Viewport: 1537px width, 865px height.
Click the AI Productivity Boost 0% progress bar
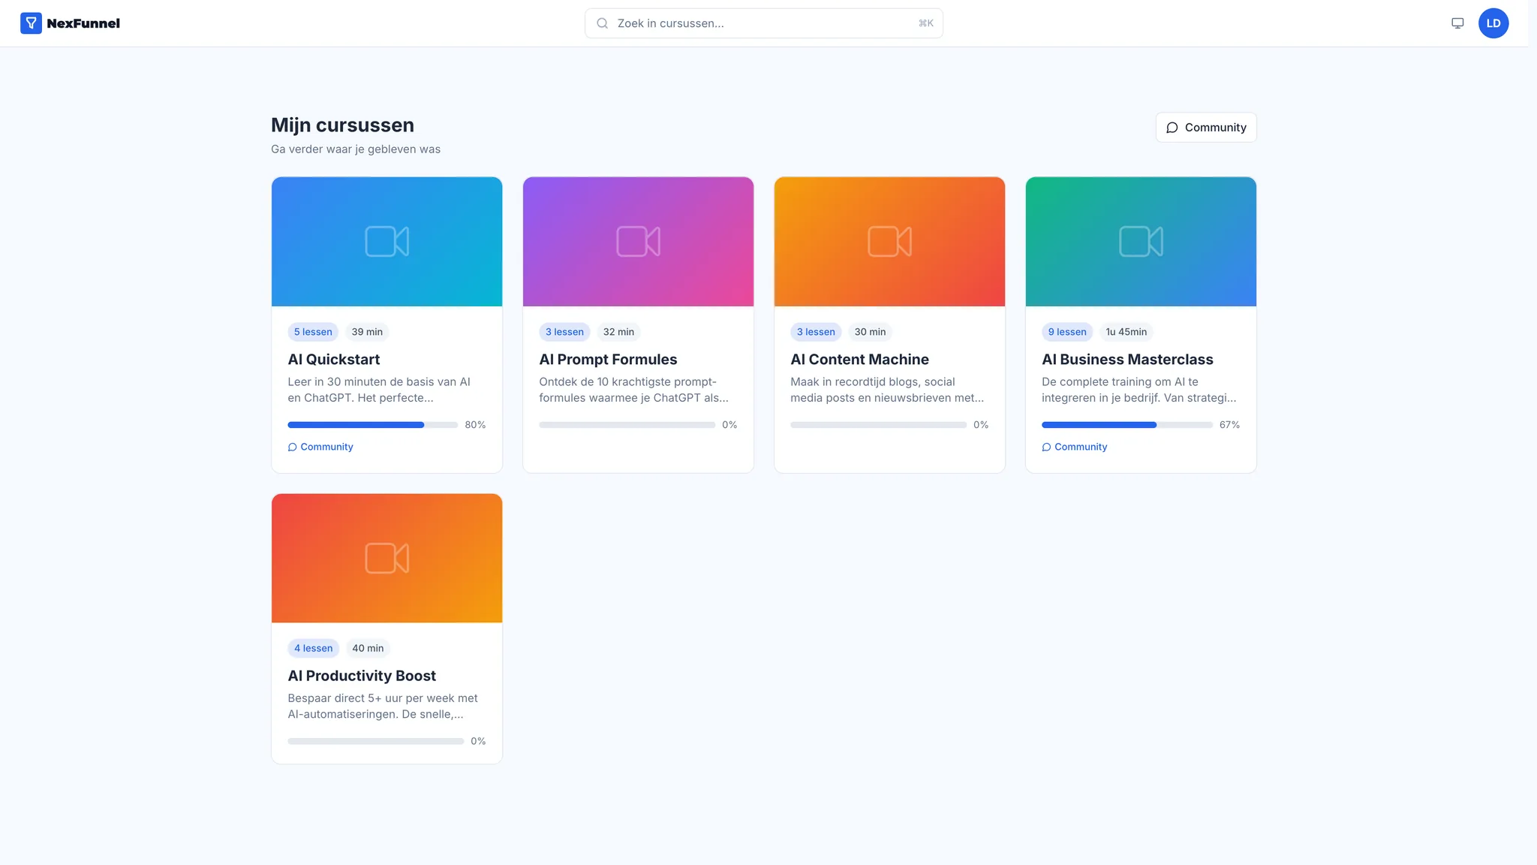coord(376,741)
